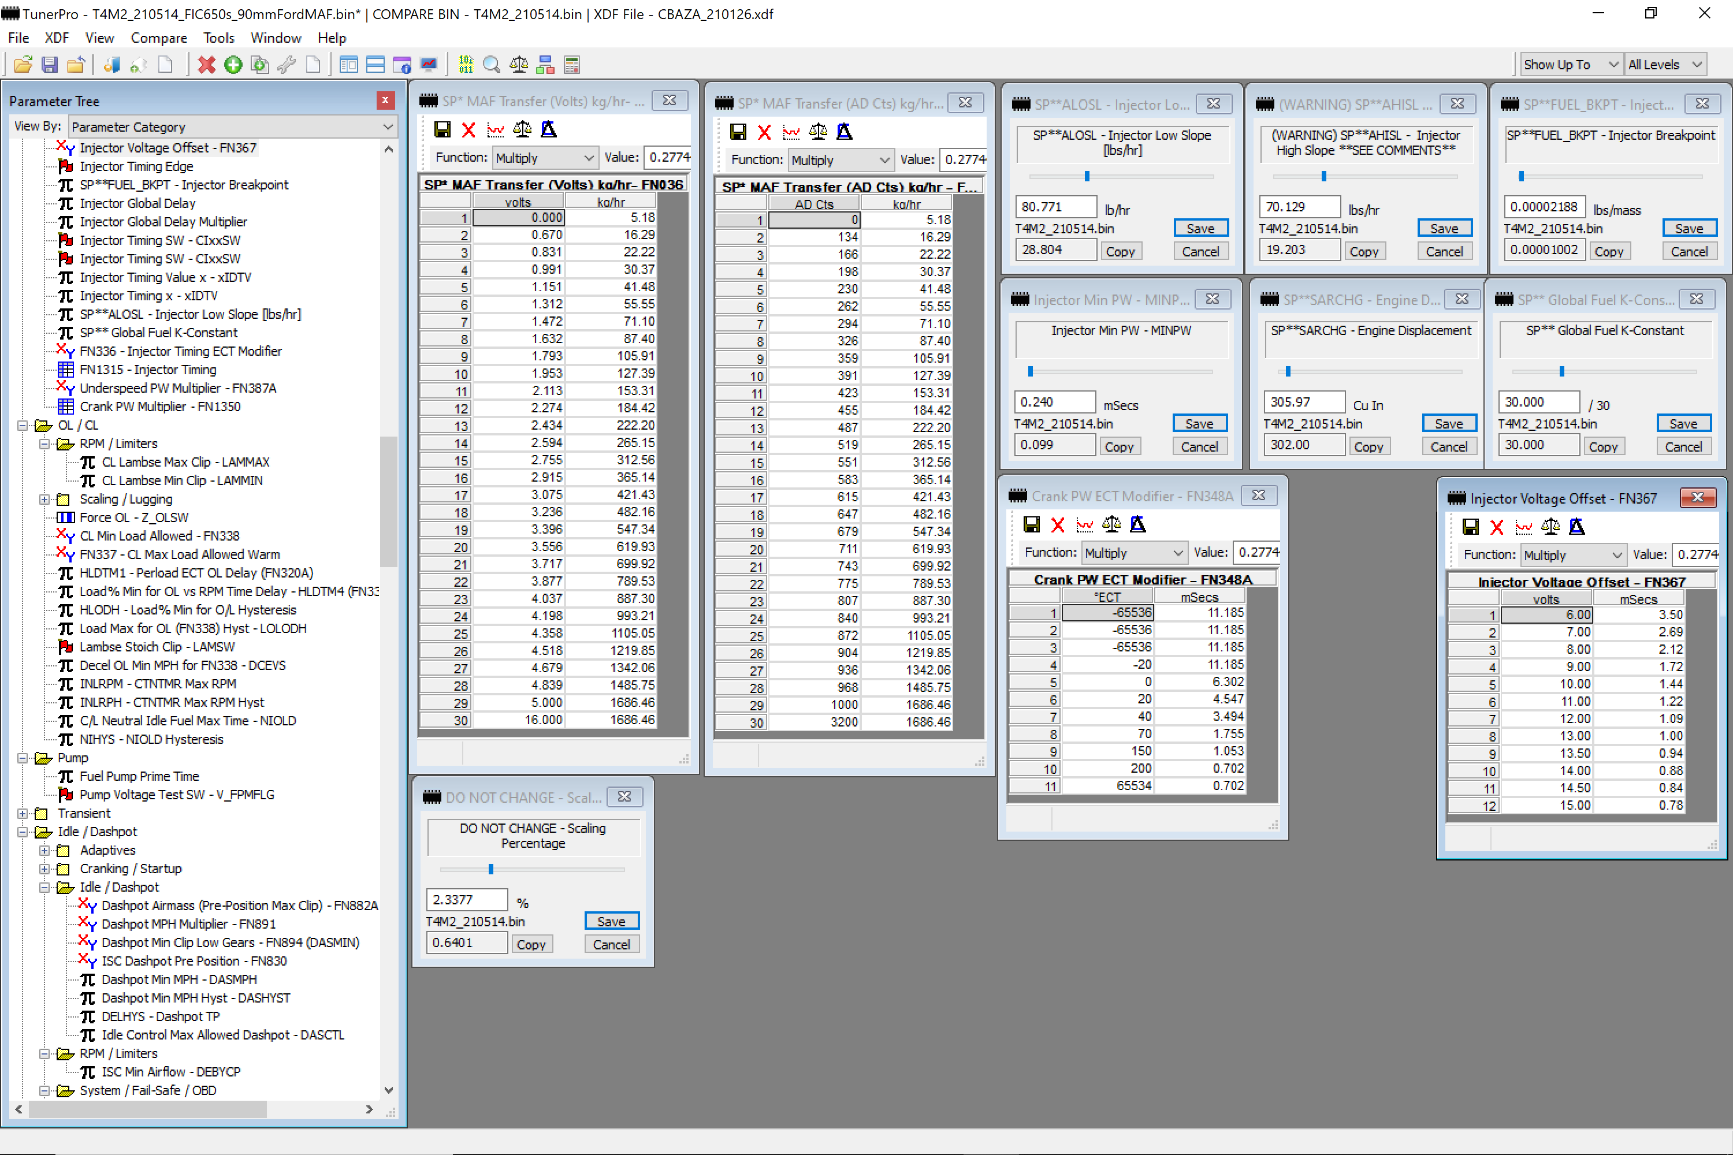Image resolution: width=1733 pixels, height=1155 pixels.
Task: Click graph icon in MAF Transfer Volts window
Action: [495, 131]
